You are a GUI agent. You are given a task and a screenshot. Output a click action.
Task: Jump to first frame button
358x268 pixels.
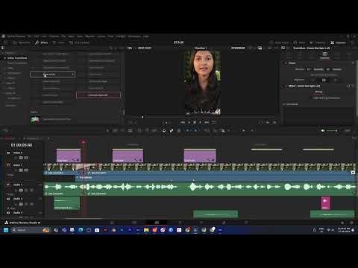183,122
